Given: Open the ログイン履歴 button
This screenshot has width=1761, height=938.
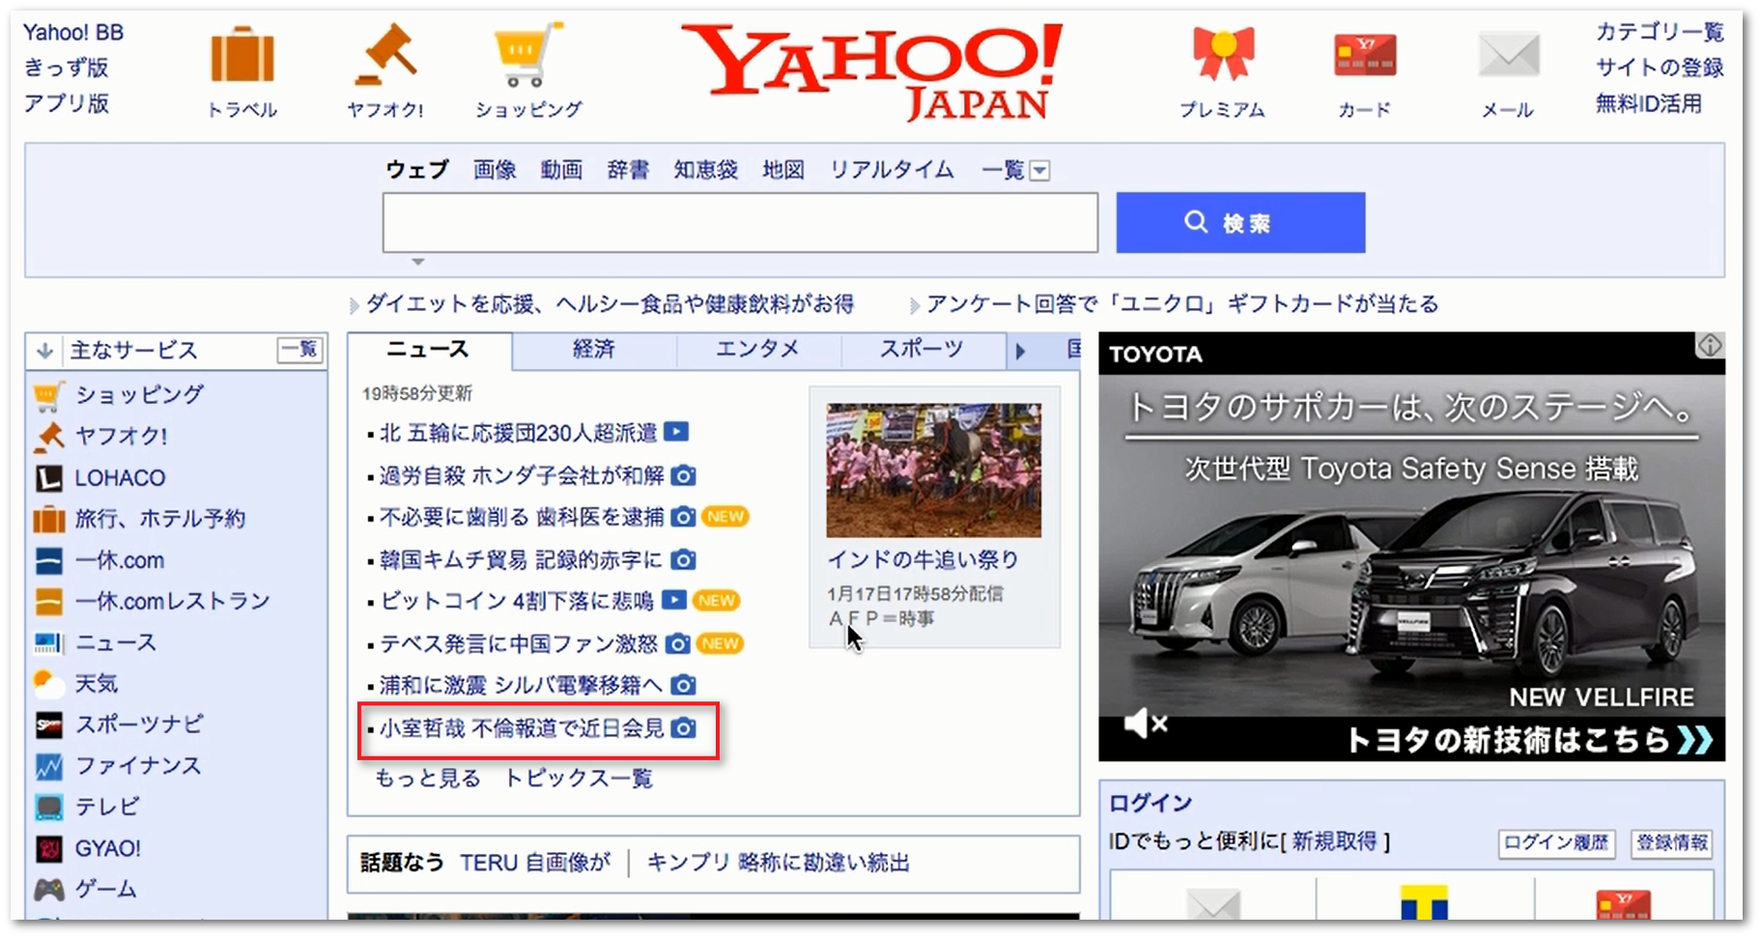Looking at the screenshot, I should [x=1556, y=842].
